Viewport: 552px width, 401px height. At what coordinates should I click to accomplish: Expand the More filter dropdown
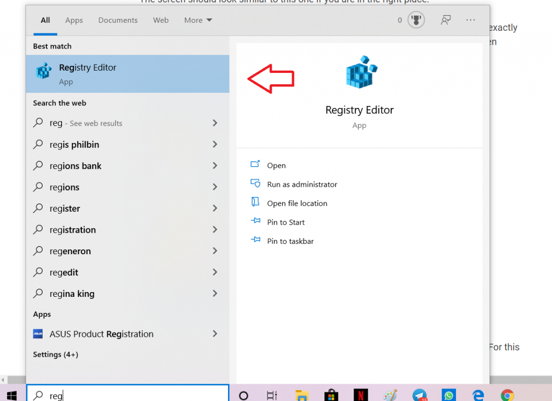198,20
